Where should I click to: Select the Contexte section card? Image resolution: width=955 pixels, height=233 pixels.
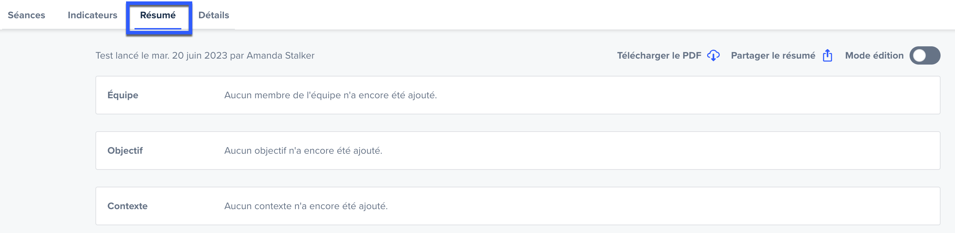(518, 206)
